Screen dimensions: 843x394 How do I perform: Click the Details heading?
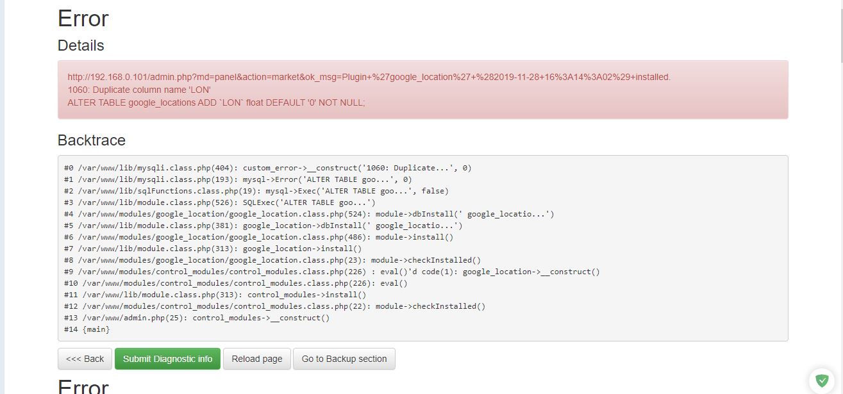[81, 45]
